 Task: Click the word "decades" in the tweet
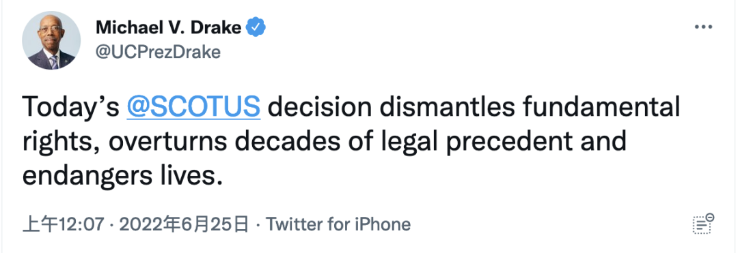click(x=286, y=140)
